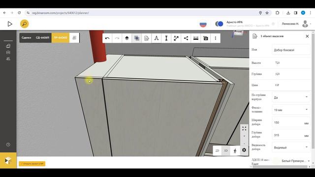Viewport: 315px width, 177px height.
Task: Click the fullscreen expand view icon
Action: point(244,129)
